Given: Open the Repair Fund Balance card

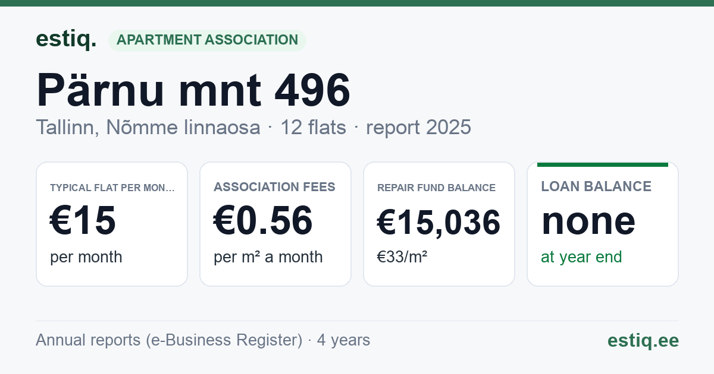Looking at the screenshot, I should click(x=439, y=224).
